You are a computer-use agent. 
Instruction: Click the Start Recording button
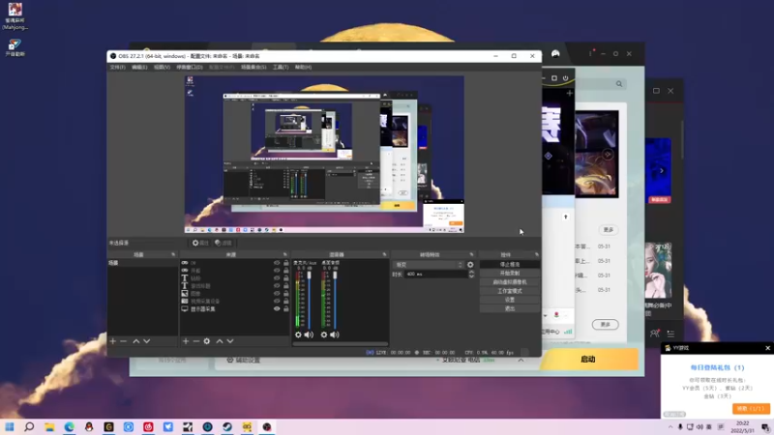[x=510, y=274]
